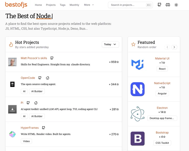Image resolution: width=189 pixels, height=151 pixels.
Task: Click the Bootstrap B logo
Action: (x=138, y=139)
